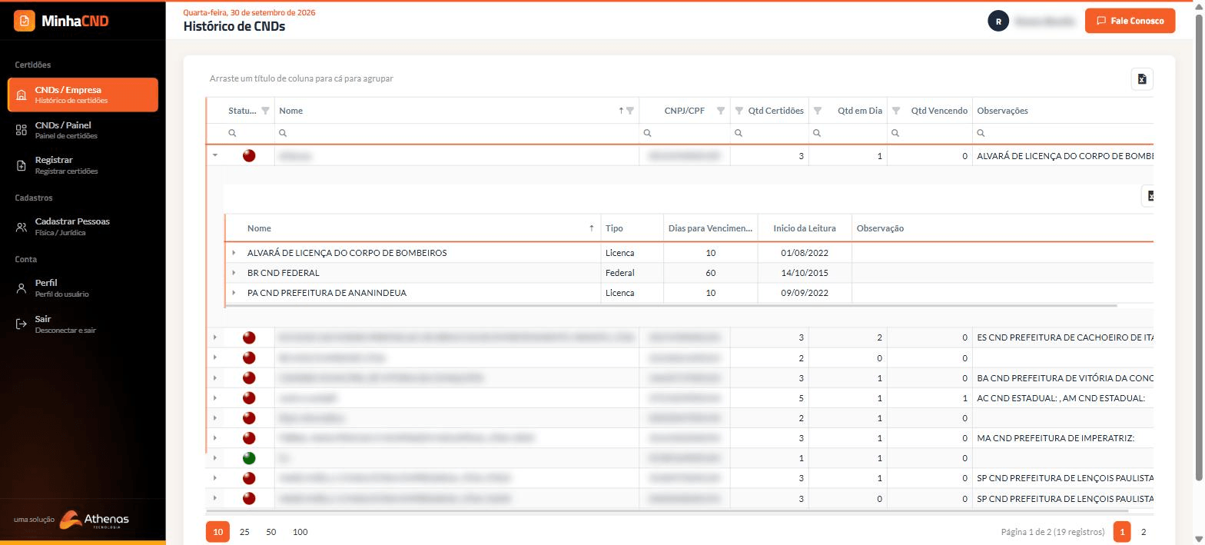Select Registrar certidões in sidebar
1205x545 pixels.
click(x=83, y=165)
